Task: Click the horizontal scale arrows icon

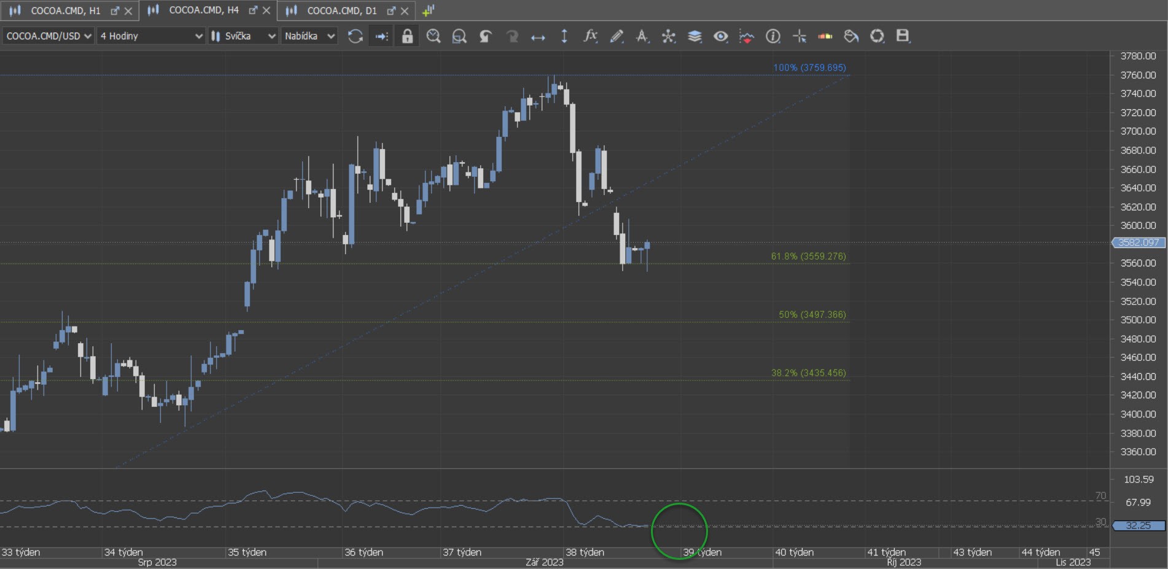Action: pos(538,37)
